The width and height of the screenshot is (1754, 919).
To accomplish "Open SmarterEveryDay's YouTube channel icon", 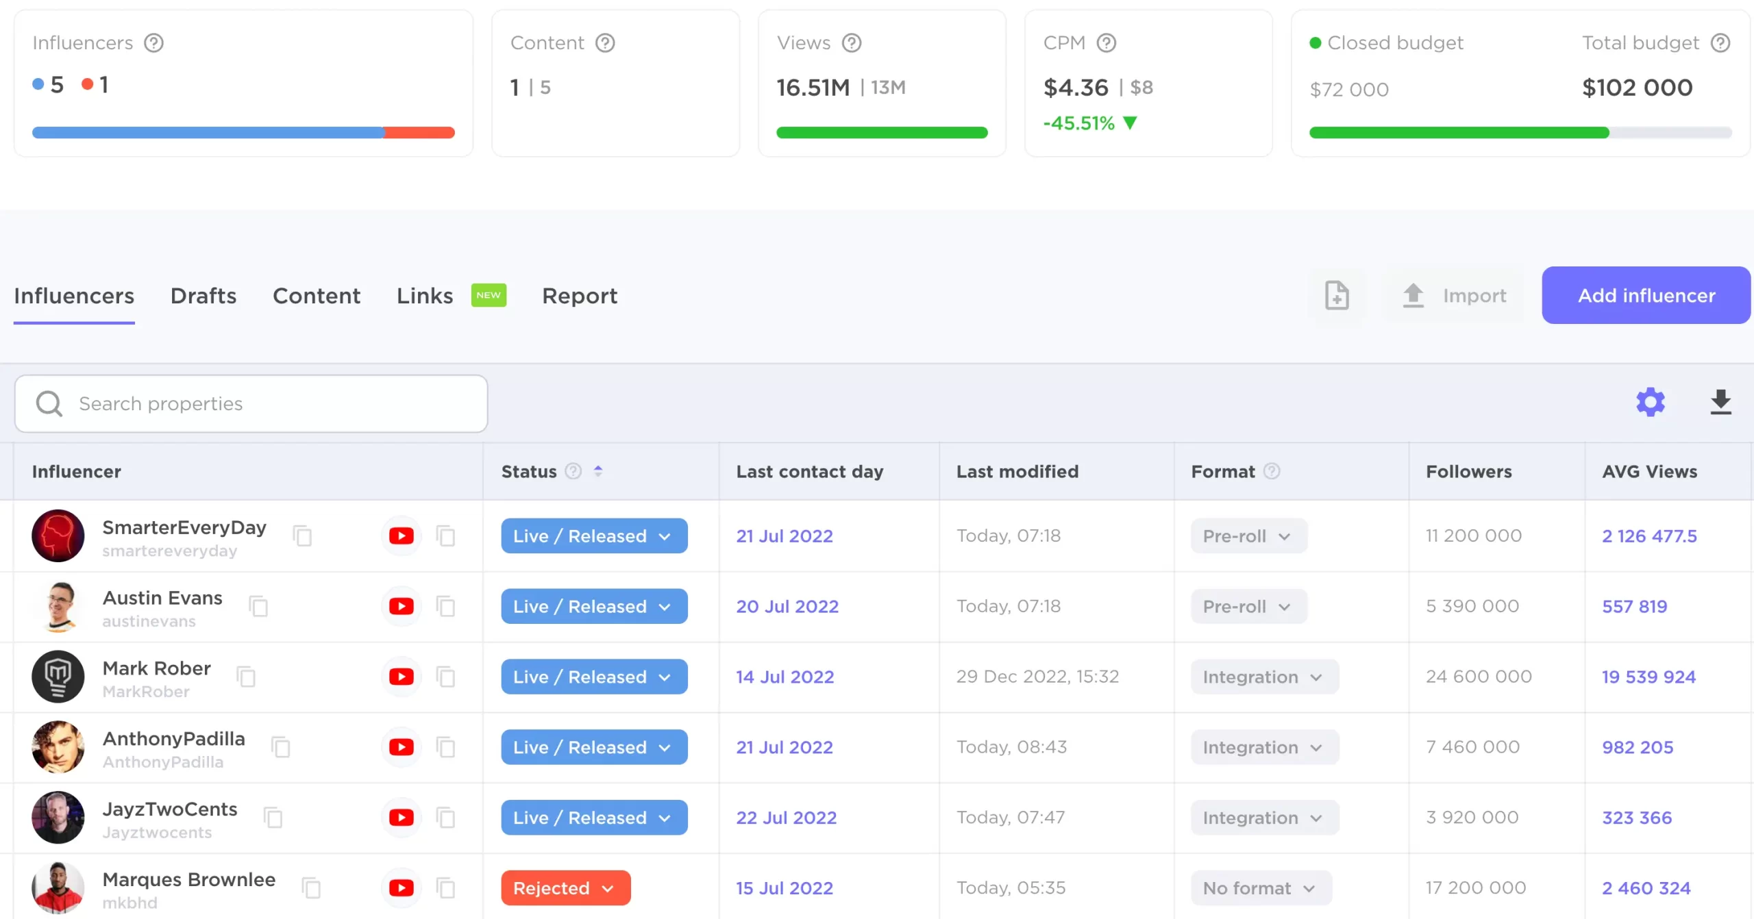I will click(401, 536).
